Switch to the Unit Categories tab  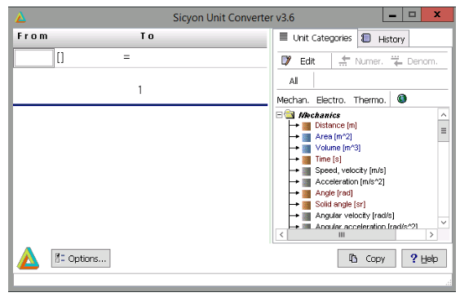point(316,38)
